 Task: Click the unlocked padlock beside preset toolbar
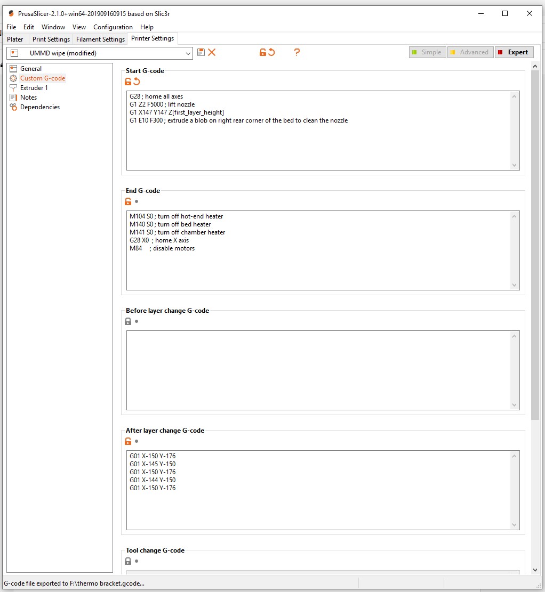(263, 52)
